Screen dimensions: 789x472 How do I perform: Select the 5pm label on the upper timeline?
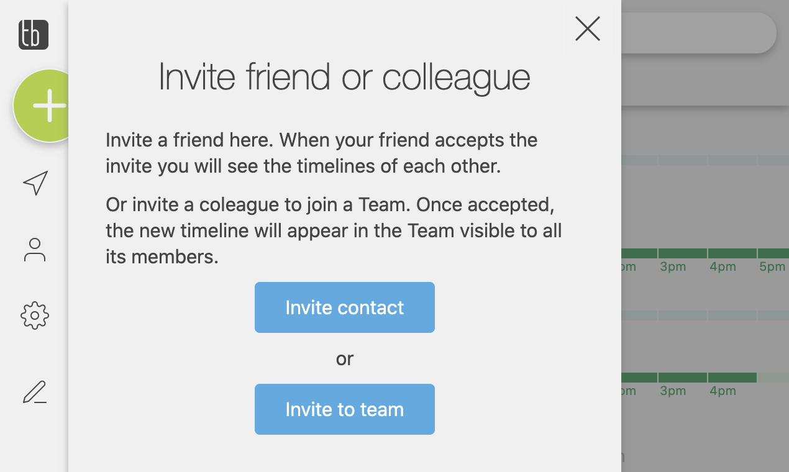[772, 266]
